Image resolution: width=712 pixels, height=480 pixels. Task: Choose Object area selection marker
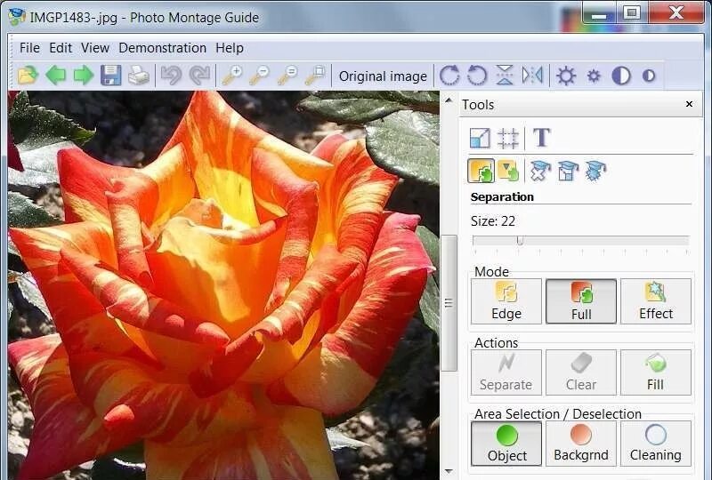[506, 444]
